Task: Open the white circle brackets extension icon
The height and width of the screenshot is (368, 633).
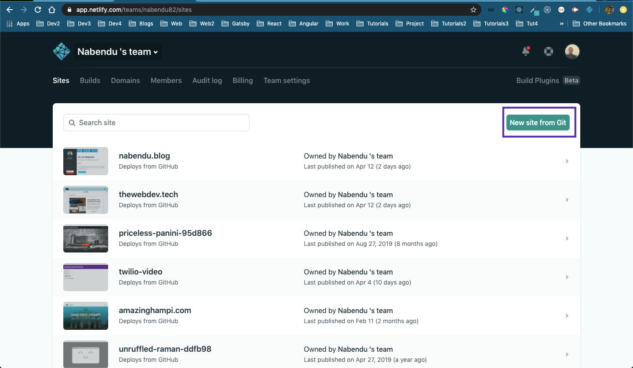Action: tap(561, 9)
